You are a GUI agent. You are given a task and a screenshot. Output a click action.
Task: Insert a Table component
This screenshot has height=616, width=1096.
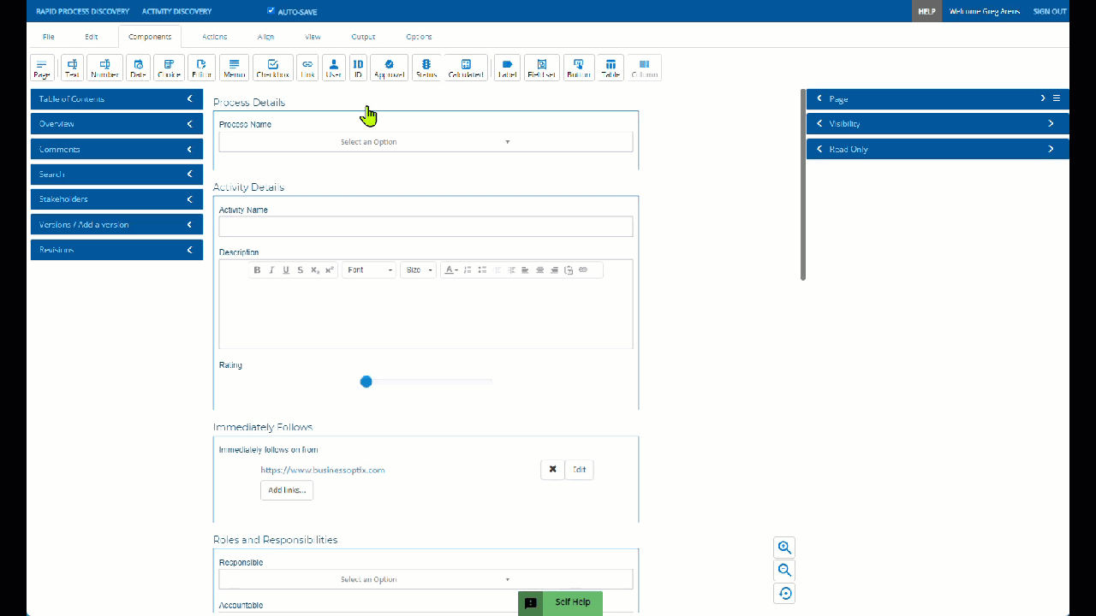610,68
